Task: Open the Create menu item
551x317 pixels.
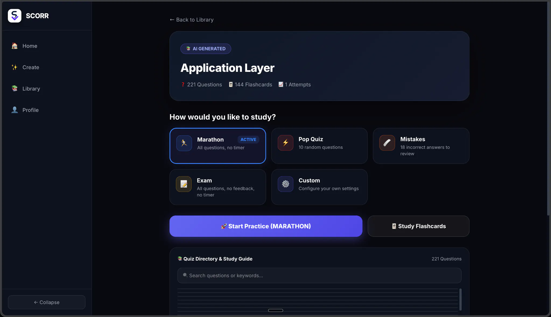Action: tap(47, 67)
